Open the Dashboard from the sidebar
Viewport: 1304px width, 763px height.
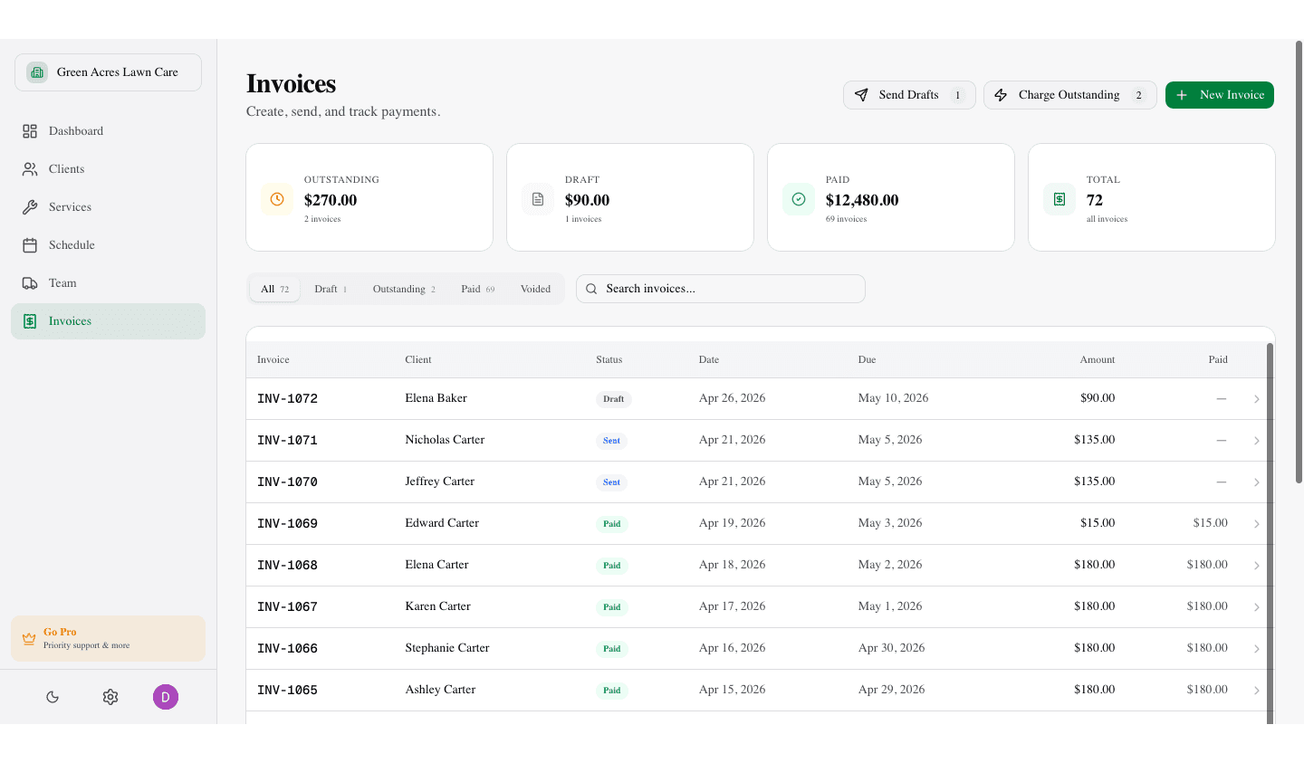point(29,130)
